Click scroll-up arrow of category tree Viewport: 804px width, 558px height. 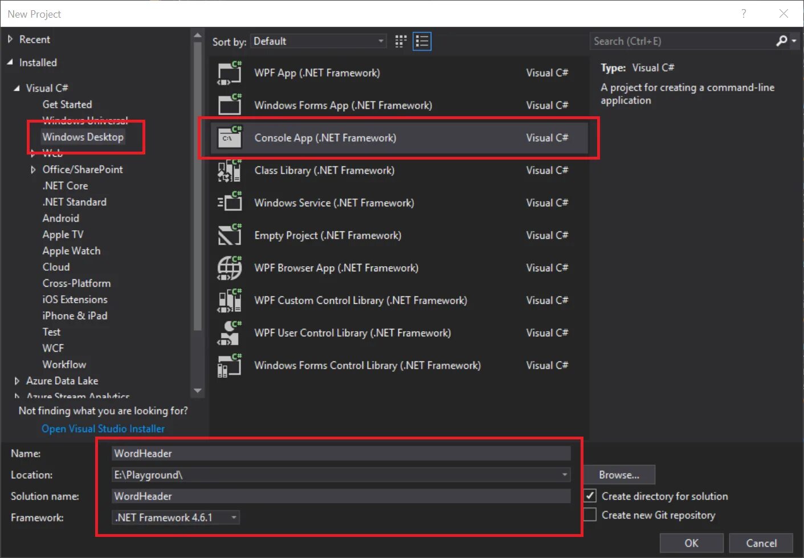(198, 35)
